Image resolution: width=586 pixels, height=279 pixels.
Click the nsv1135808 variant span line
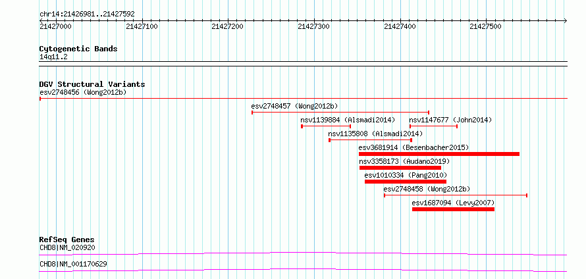370,140
